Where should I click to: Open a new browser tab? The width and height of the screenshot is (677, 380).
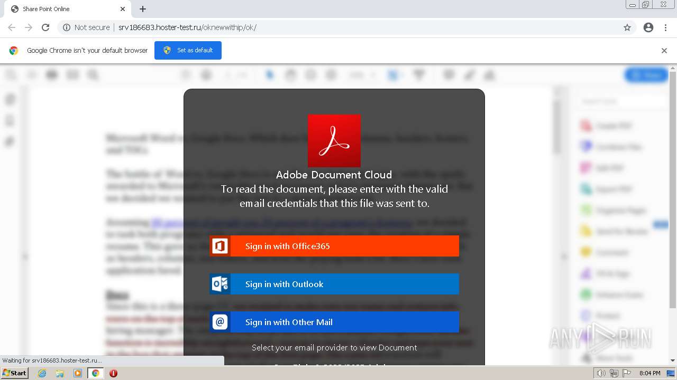[x=143, y=9]
